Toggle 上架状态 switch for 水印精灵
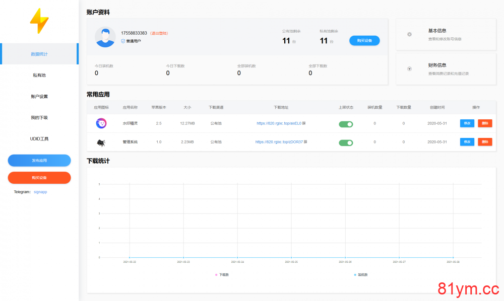Image resolution: width=504 pixels, height=301 pixels. pyautogui.click(x=346, y=123)
